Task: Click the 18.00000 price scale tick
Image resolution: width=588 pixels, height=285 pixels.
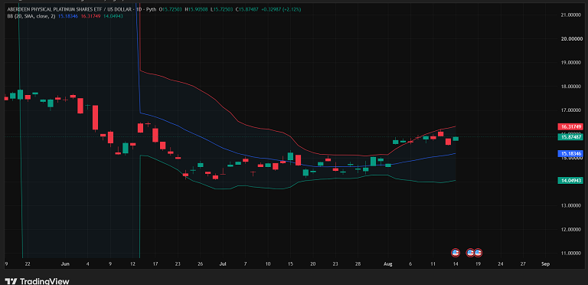Action: [x=570, y=87]
